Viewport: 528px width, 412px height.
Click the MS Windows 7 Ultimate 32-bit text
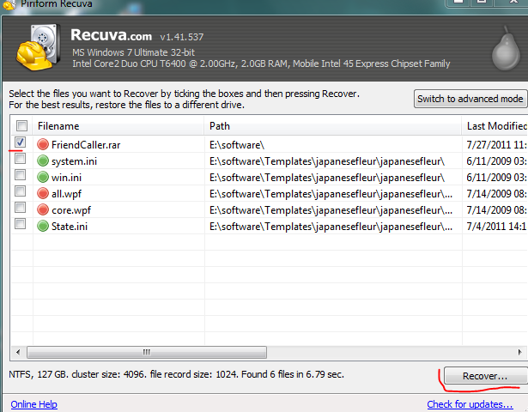click(133, 52)
